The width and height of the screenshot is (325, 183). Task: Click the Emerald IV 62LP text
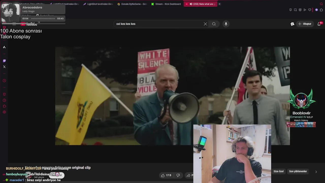coord(302,117)
